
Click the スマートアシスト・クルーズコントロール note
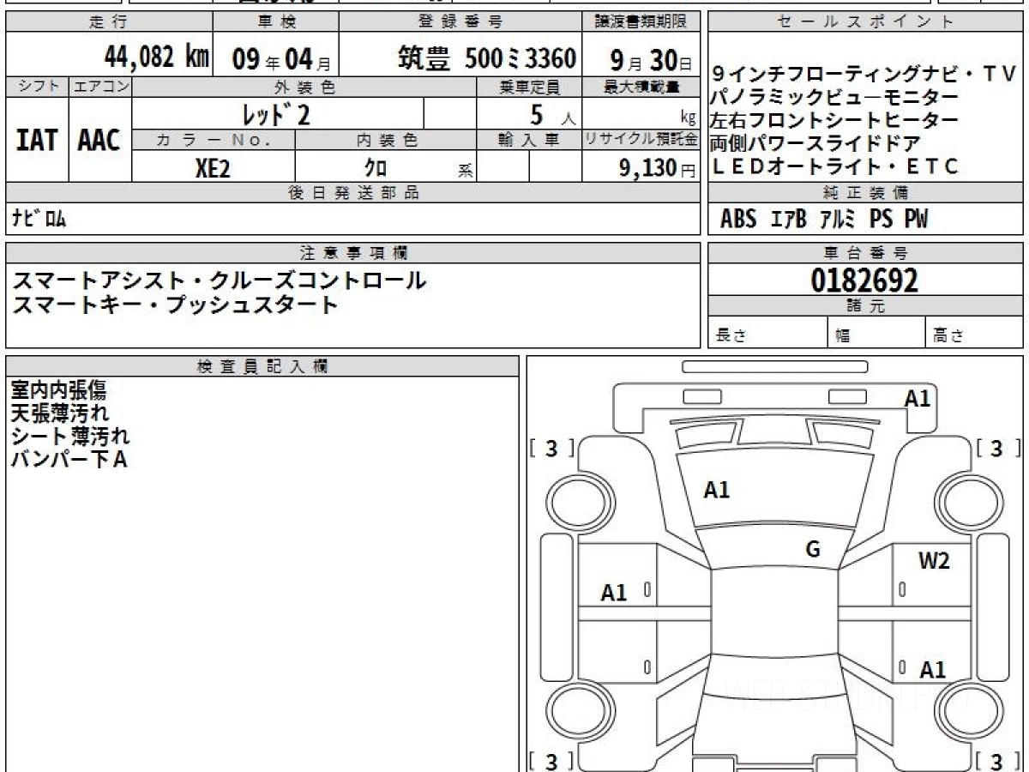[219, 280]
